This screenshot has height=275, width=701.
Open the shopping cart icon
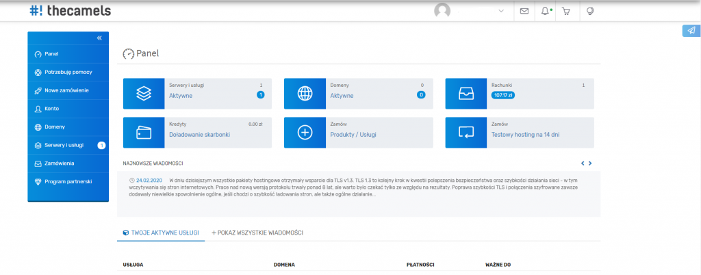pos(566,11)
